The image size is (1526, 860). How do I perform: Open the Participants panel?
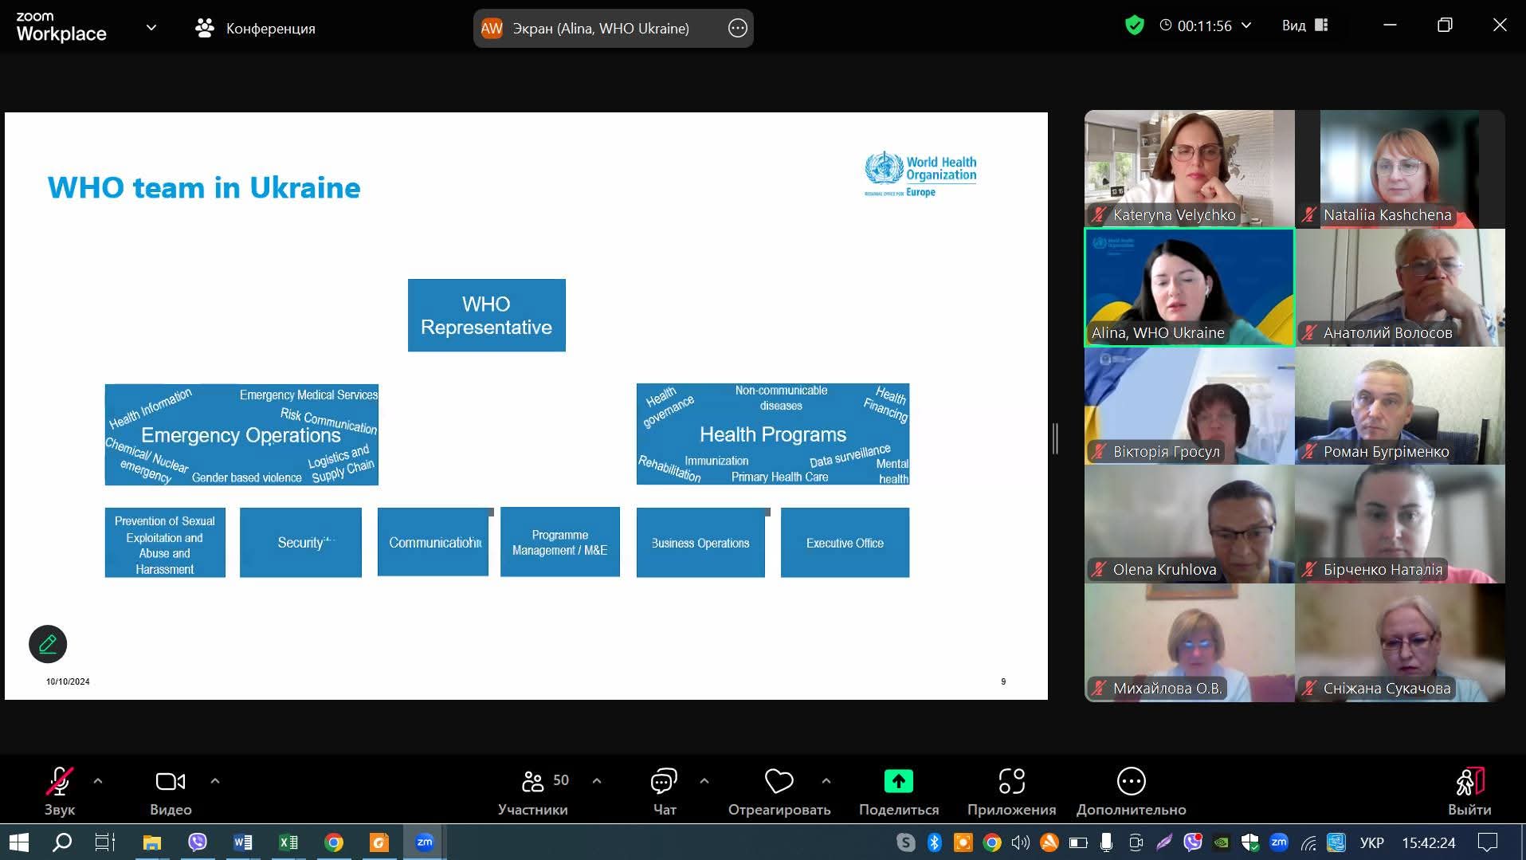[x=533, y=782]
